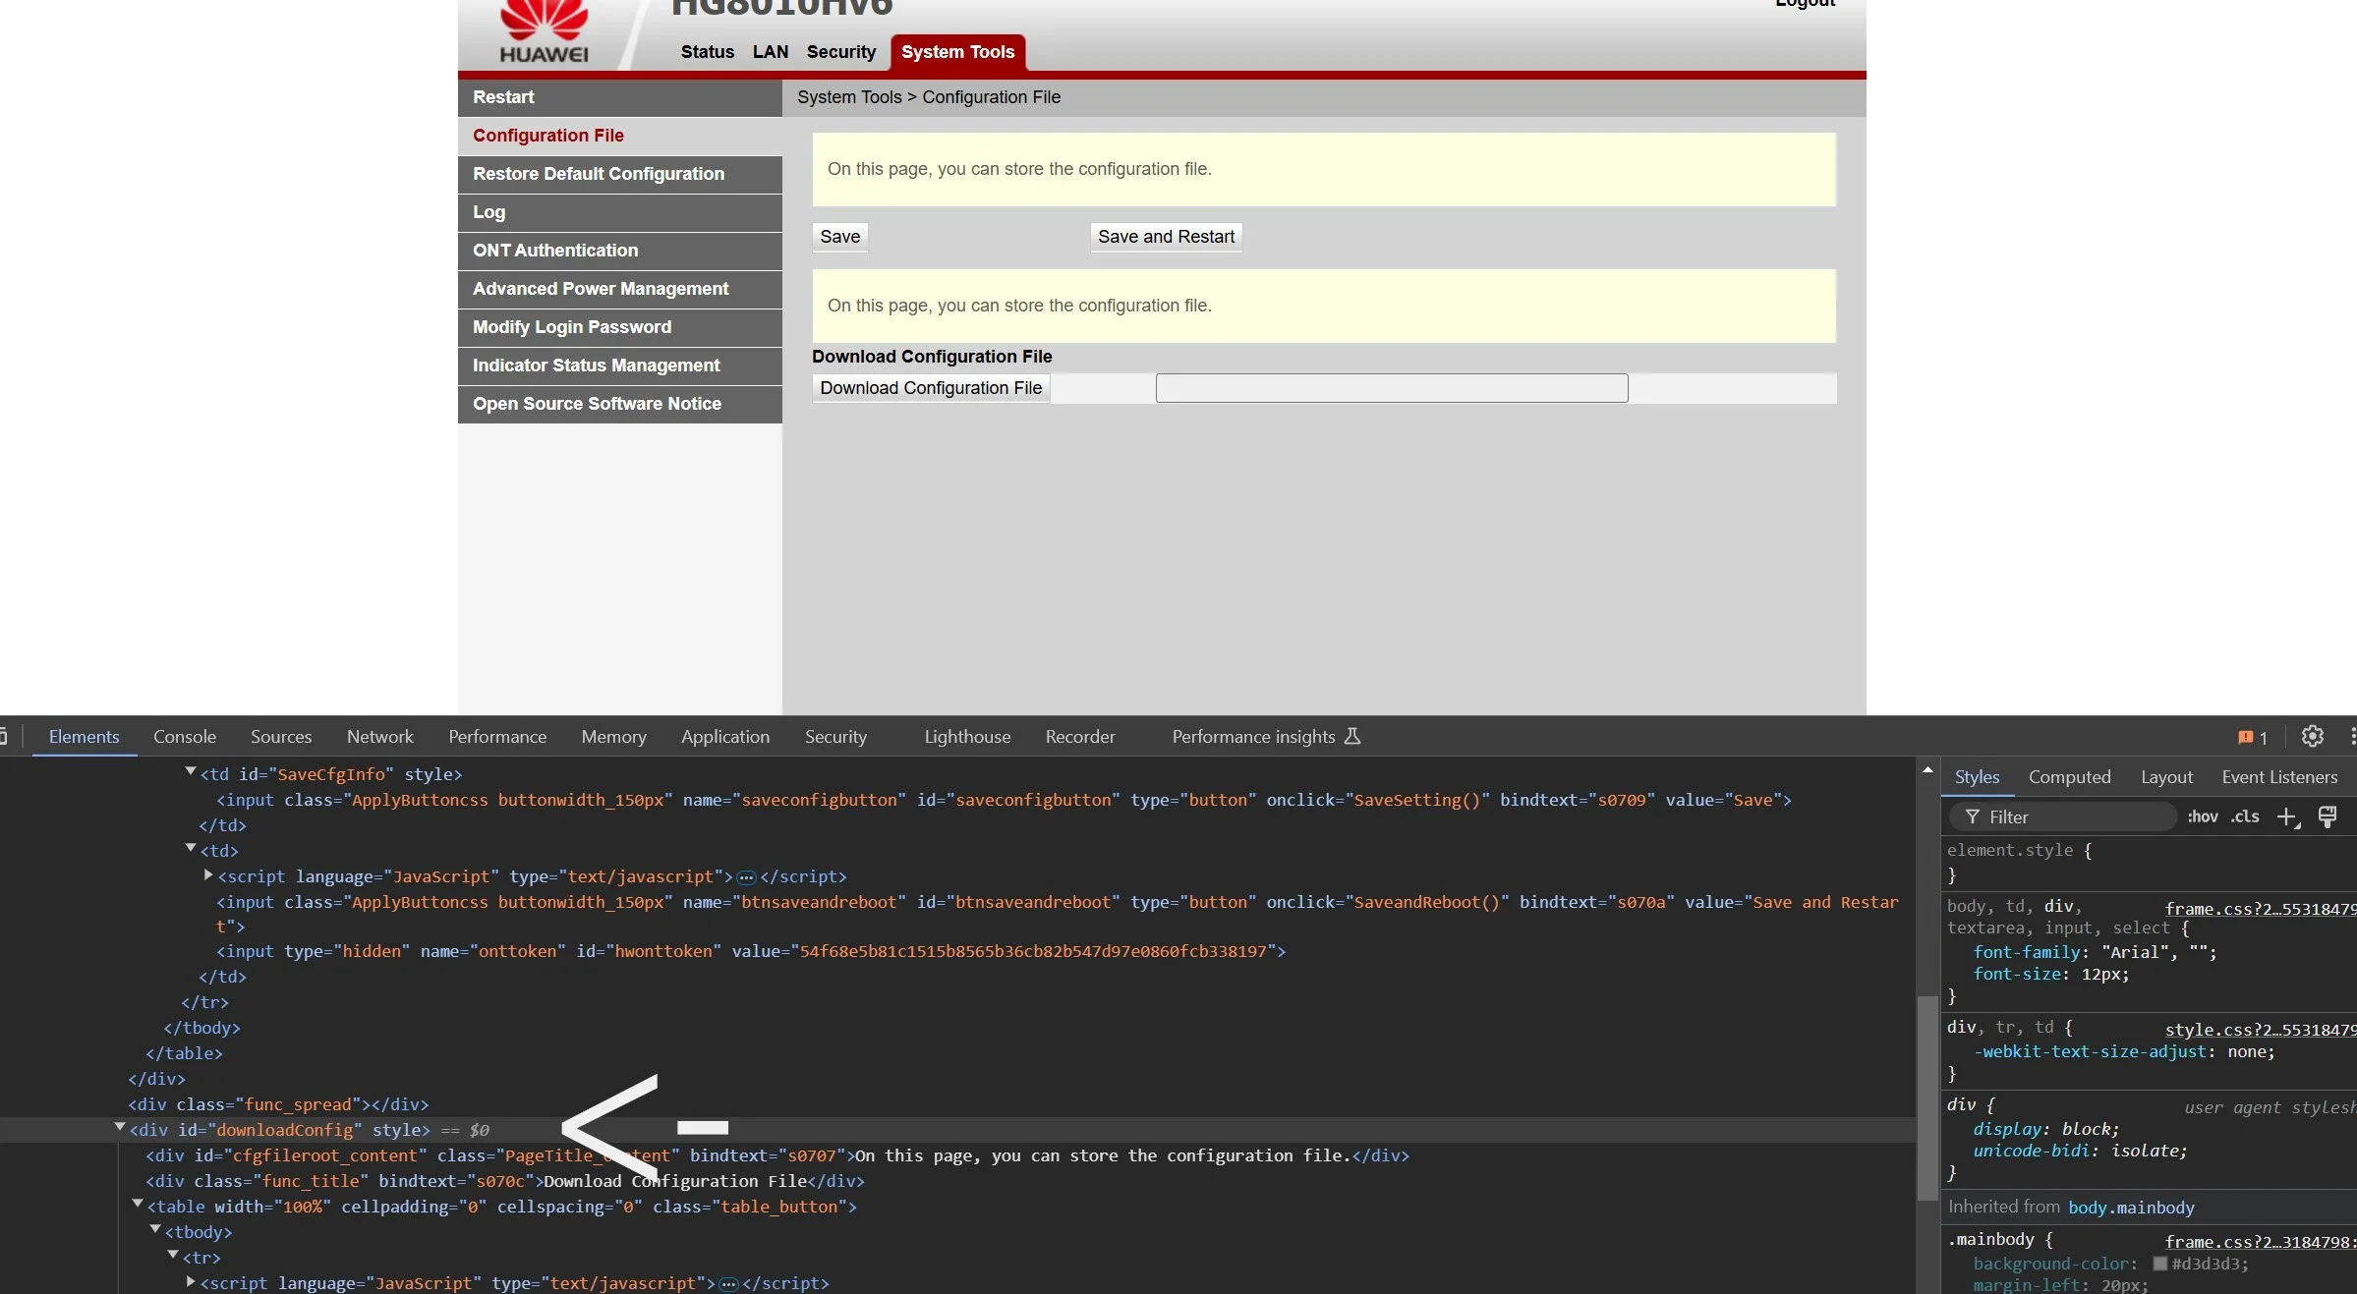The image size is (2357, 1294).
Task: Open the Recorder tab
Action: [1080, 736]
